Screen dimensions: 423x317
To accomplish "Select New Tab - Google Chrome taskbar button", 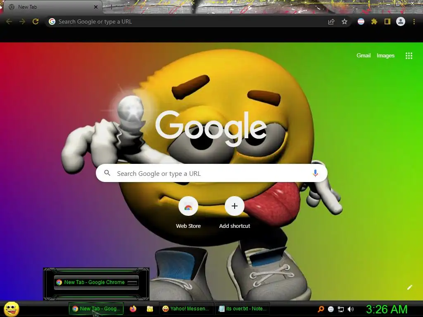I will [x=96, y=309].
